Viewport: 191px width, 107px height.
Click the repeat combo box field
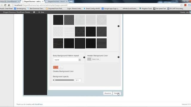[67, 60]
